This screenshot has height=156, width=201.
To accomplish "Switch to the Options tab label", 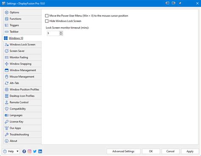I will click(x=14, y=12).
